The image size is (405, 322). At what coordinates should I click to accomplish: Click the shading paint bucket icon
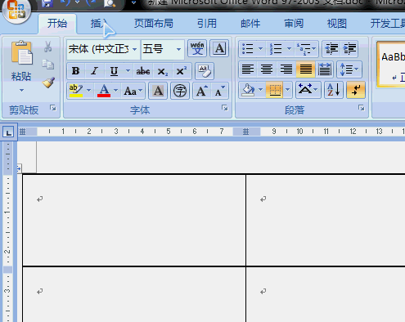(248, 90)
